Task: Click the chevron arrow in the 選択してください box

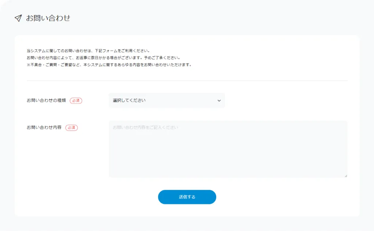Action: [x=219, y=101]
